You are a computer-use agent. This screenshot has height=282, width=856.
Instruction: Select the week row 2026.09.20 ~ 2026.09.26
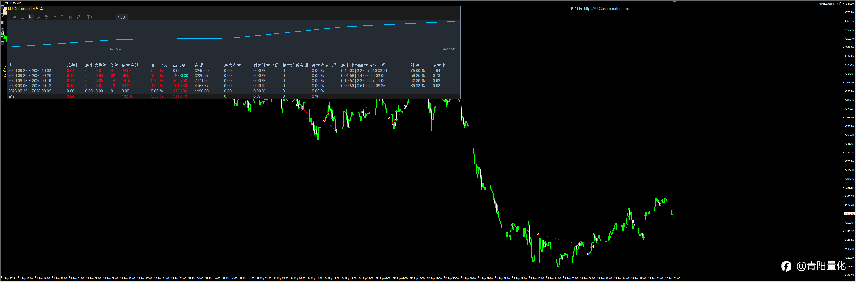tap(233, 76)
